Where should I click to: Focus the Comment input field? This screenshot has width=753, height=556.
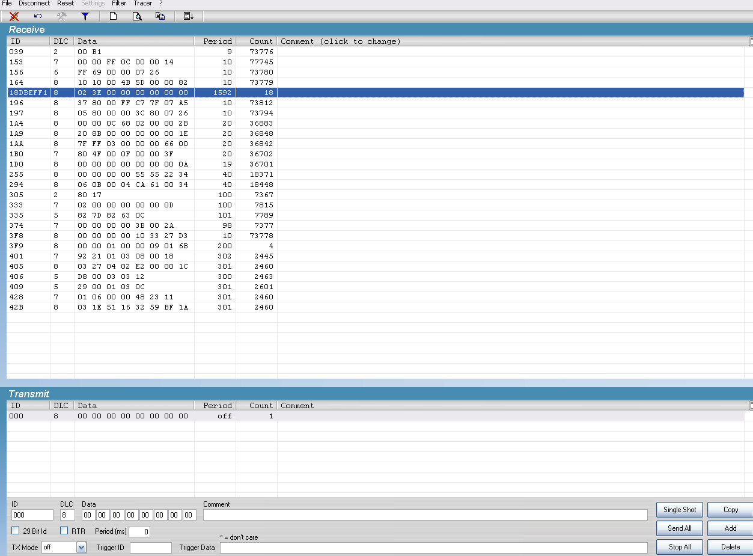point(425,515)
